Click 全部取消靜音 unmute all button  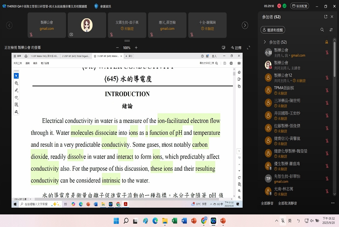287,203
